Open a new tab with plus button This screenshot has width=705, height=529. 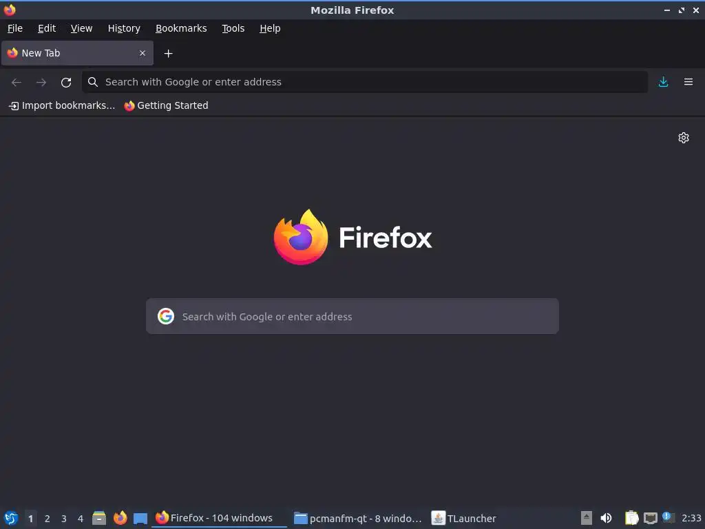pos(168,54)
